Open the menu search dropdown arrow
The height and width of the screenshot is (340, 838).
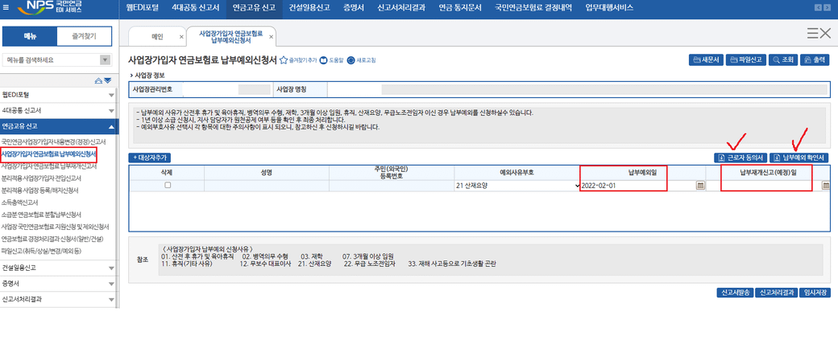click(x=105, y=60)
